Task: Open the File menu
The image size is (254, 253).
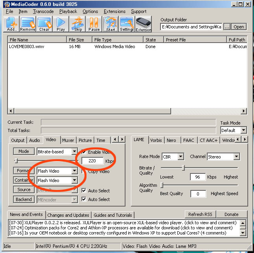Action: click(9, 11)
